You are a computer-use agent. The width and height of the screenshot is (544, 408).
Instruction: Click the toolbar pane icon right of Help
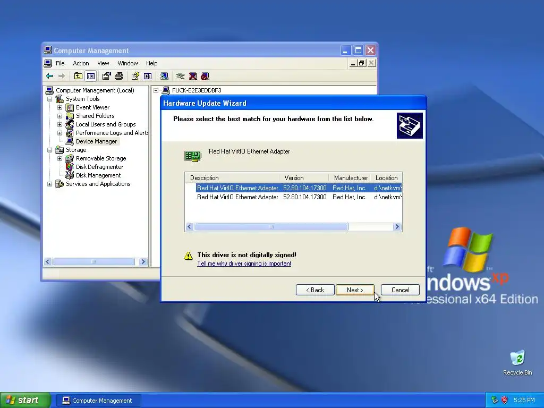148,76
